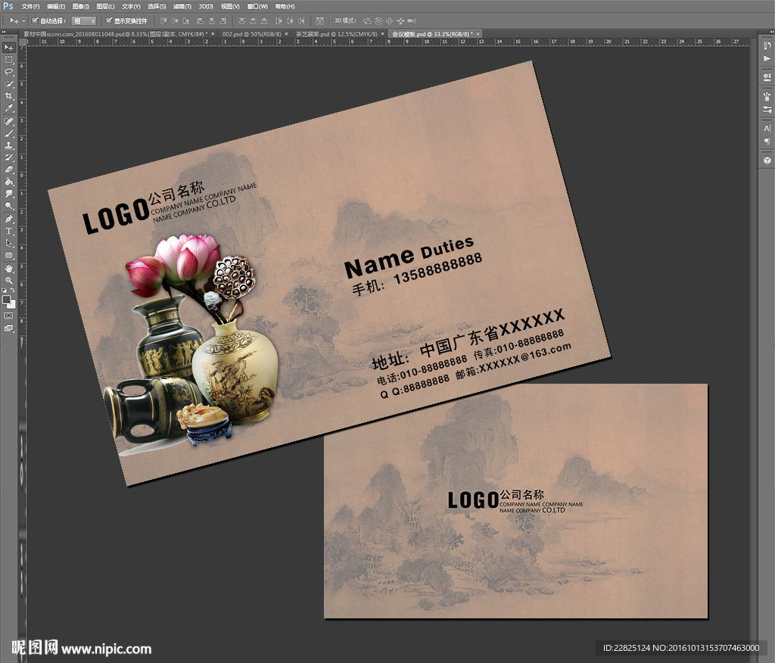Select the Eyedropper tool
Image resolution: width=775 pixels, height=663 pixels.
coord(9,108)
